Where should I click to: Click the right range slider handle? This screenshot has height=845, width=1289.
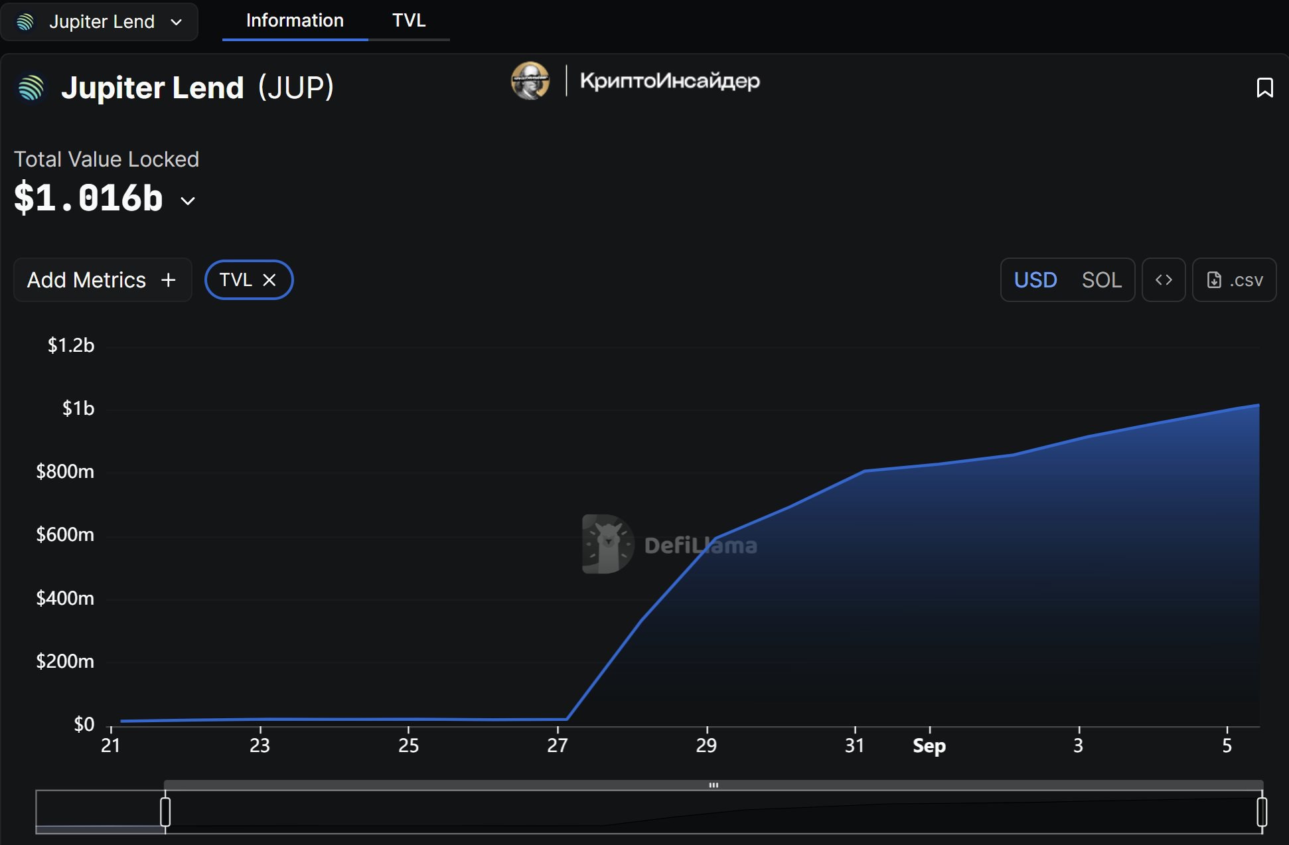click(x=1262, y=812)
